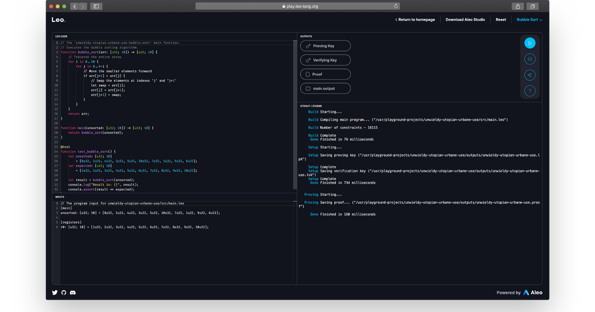
Task: Toggle the Safari sidebar button
Action: 96,6
